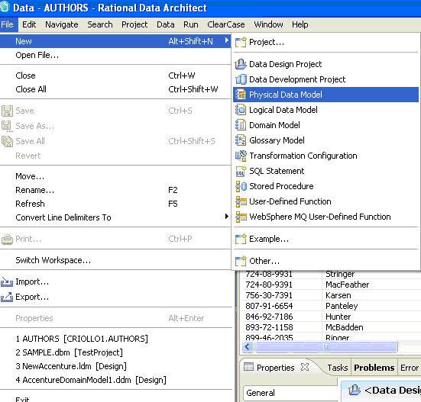Open the Run menu
The width and height of the screenshot is (421, 402).
point(191,24)
